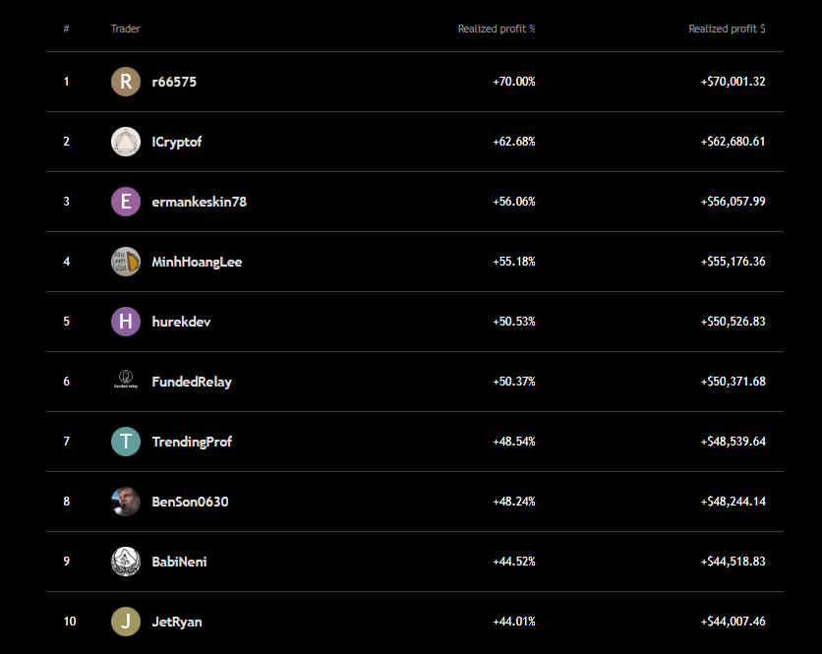Click the Trader column header
The width and height of the screenshot is (822, 654).
pos(126,29)
